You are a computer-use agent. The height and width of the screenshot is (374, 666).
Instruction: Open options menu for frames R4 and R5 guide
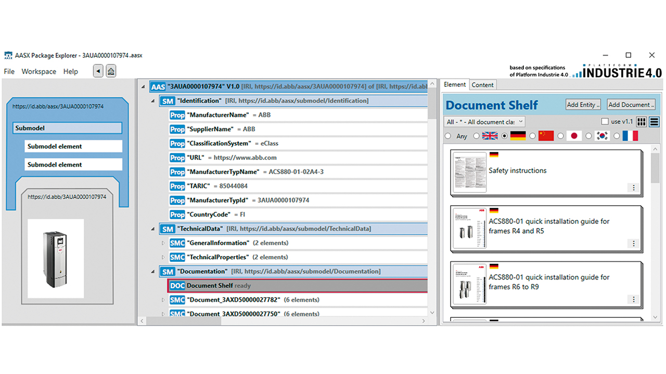pyautogui.click(x=633, y=243)
